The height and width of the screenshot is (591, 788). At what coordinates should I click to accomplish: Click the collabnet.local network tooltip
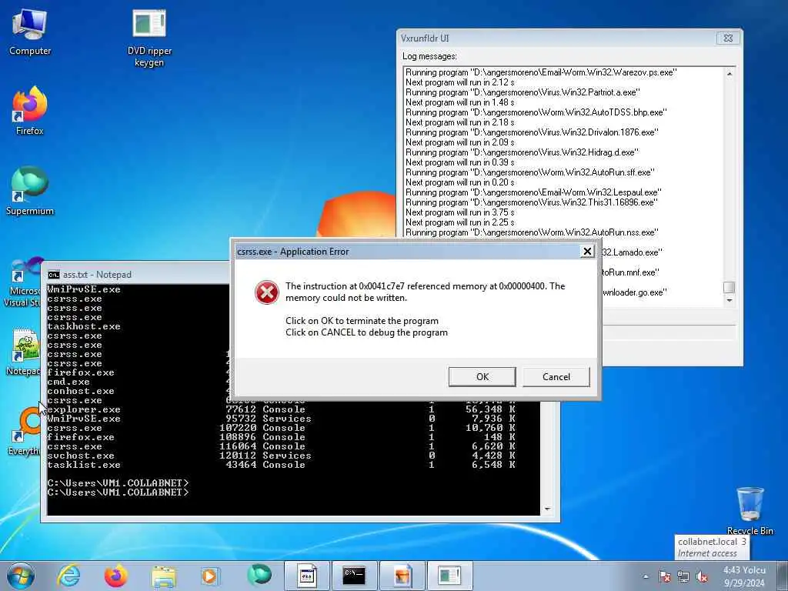712,547
